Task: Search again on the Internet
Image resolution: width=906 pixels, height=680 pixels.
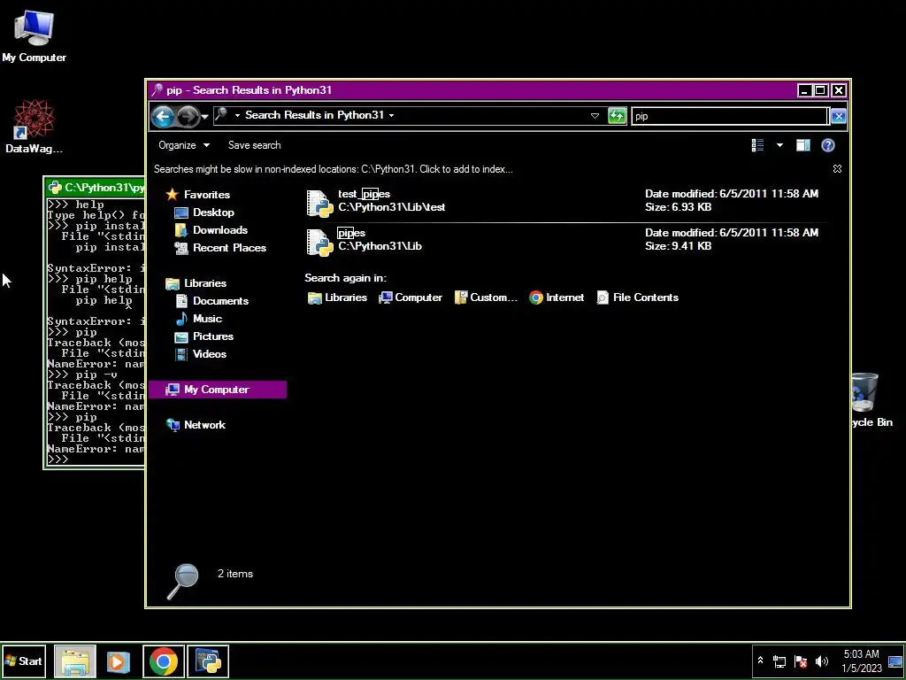Action: [x=557, y=297]
